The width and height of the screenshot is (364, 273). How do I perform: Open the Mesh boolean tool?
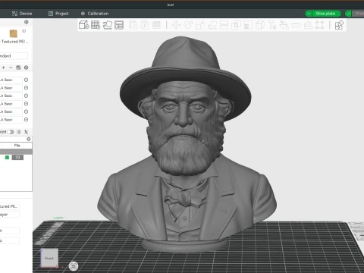236,25
